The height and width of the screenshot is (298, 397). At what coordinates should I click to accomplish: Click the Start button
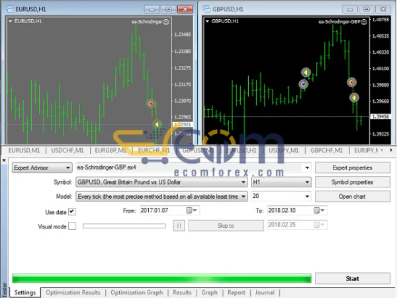(353, 279)
